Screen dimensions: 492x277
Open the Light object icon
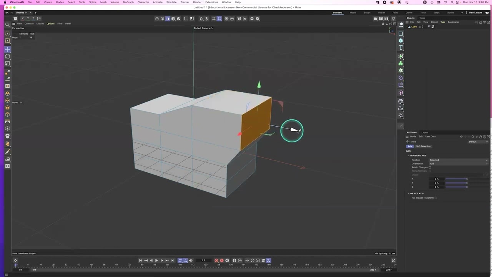pos(401,115)
